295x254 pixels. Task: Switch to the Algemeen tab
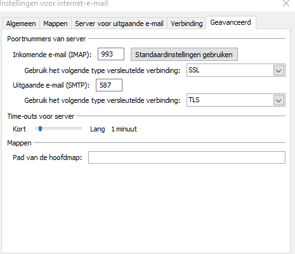pyautogui.click(x=21, y=23)
